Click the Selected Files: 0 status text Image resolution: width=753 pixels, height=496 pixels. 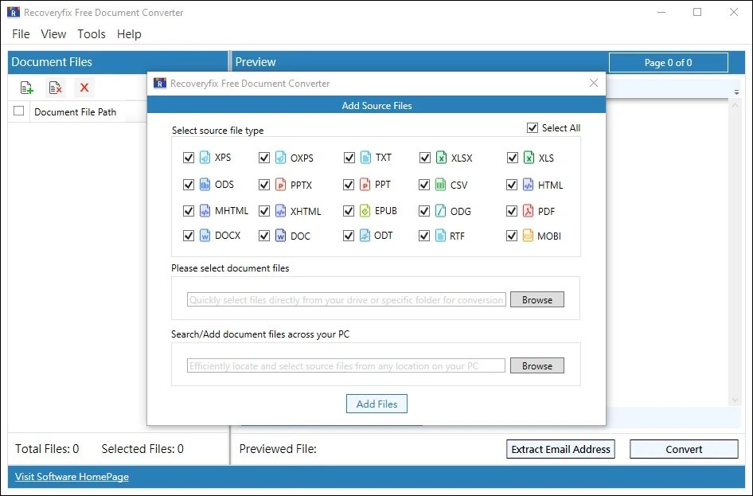pyautogui.click(x=142, y=449)
